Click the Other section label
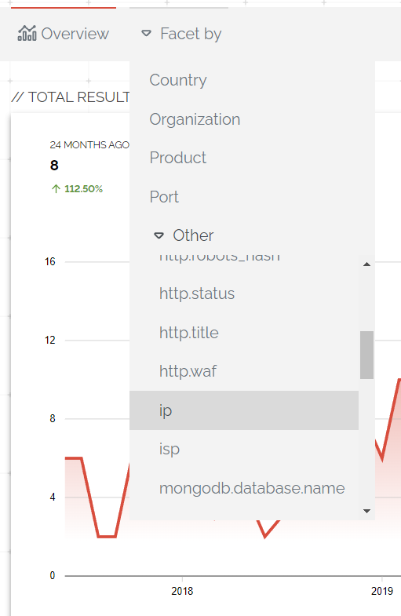The width and height of the screenshot is (401, 616). coord(193,235)
